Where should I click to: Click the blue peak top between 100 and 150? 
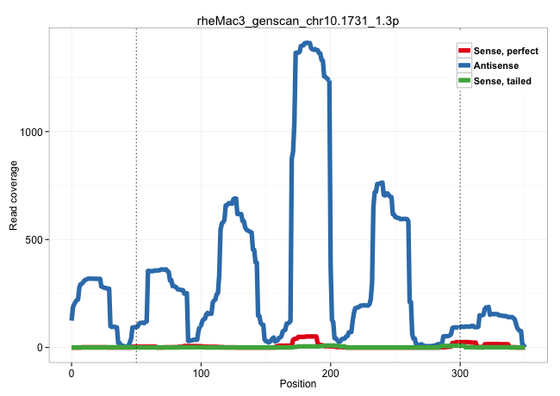click(x=233, y=200)
